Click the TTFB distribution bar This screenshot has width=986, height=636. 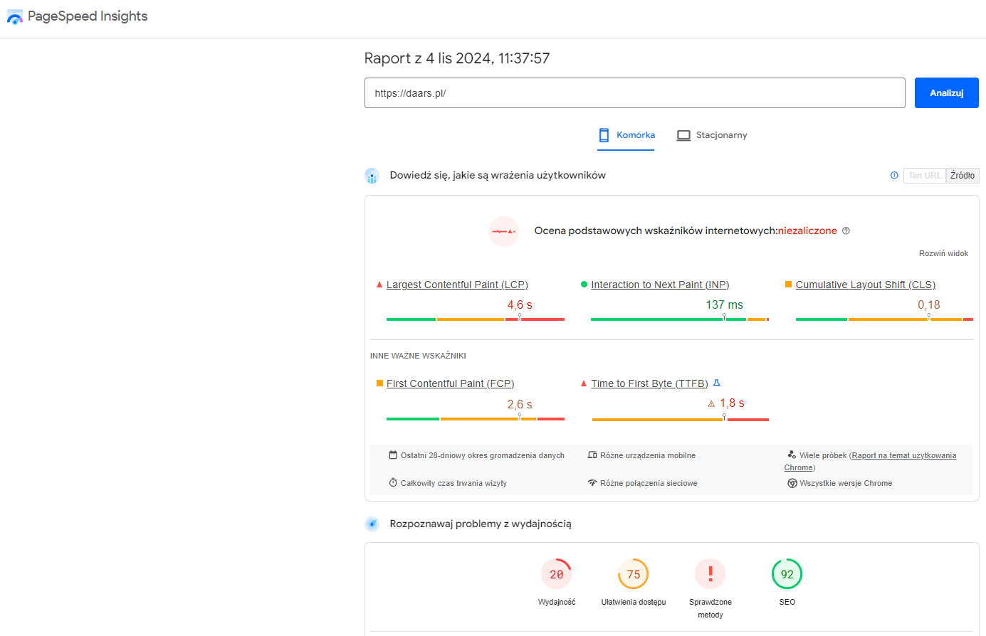point(680,420)
